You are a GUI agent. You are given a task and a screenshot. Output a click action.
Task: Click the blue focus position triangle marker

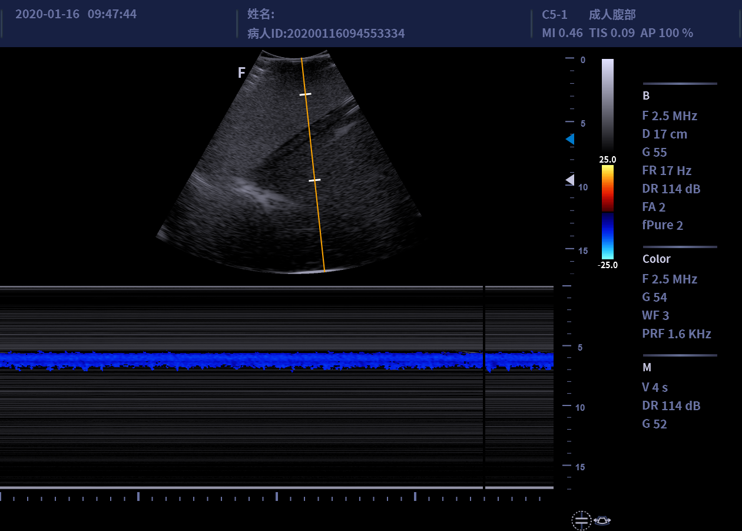click(569, 139)
